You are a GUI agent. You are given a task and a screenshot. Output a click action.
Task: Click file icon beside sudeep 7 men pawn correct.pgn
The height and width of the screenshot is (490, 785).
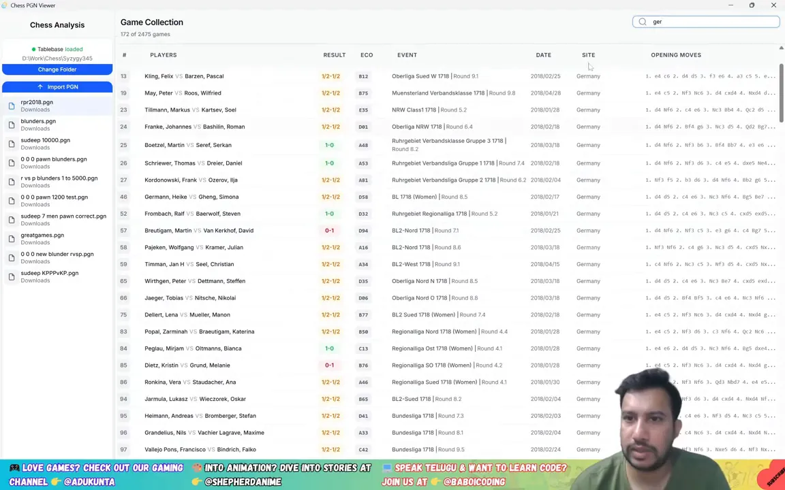[12, 220]
